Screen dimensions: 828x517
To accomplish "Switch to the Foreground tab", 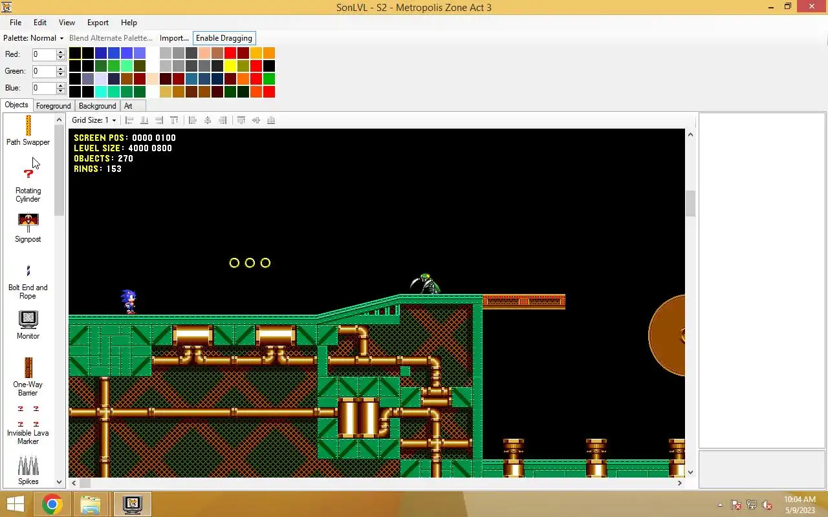I will pos(53,106).
